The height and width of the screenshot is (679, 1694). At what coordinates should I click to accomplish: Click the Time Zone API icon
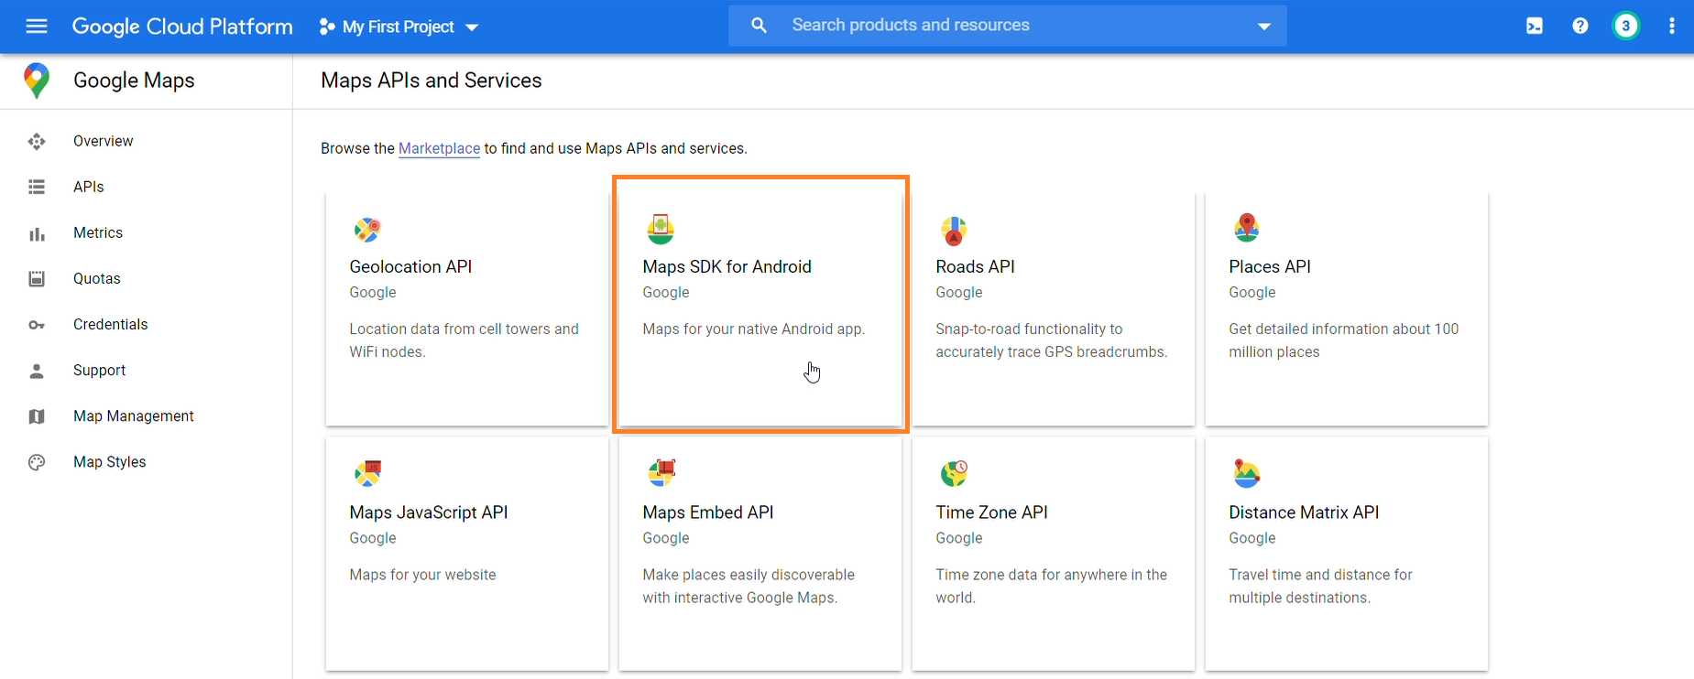[x=954, y=473]
